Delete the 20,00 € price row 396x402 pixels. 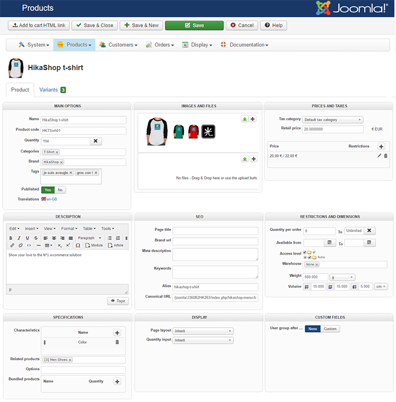tap(386, 156)
